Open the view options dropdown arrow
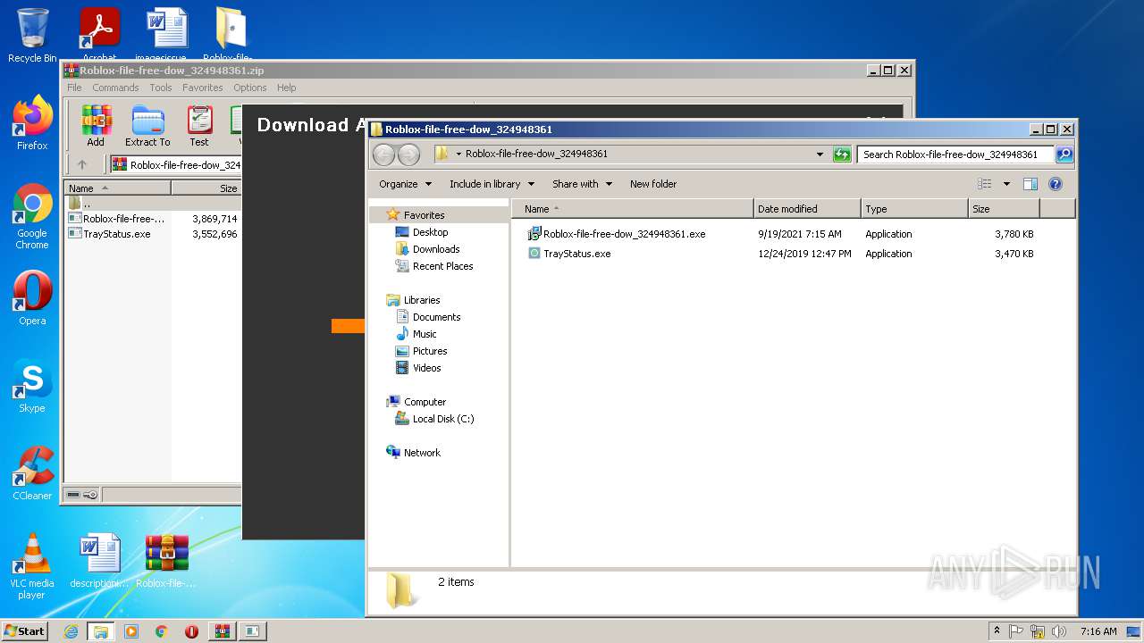Viewport: 1144px width, 643px height. pos(1006,184)
